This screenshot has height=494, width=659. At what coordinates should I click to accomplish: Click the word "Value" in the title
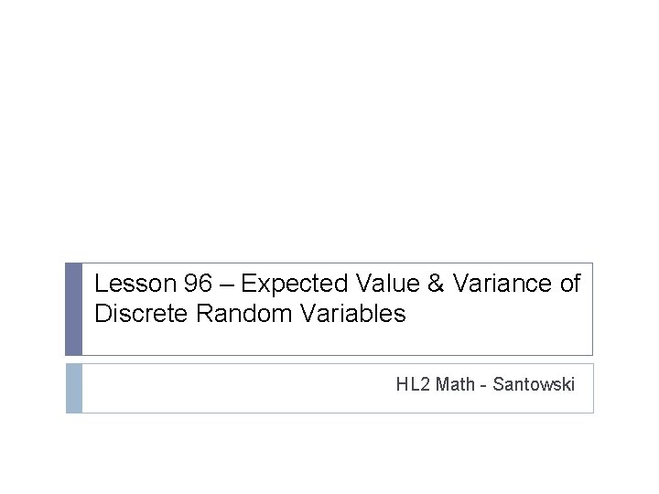click(388, 283)
